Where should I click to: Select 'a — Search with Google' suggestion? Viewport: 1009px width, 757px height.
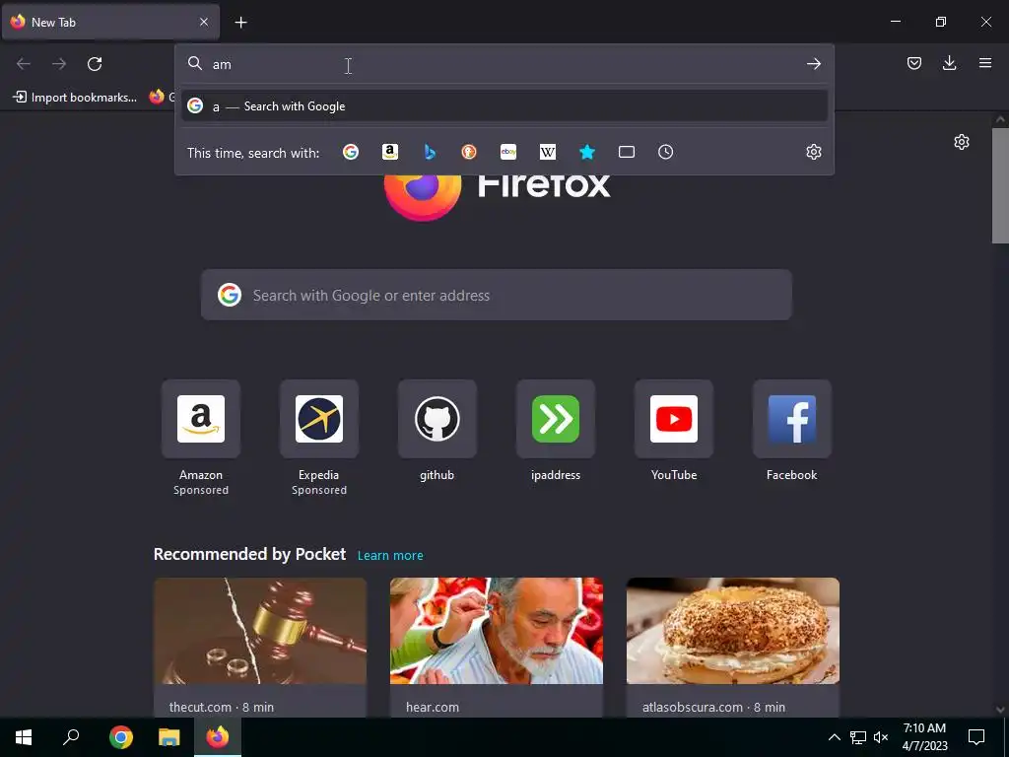[x=504, y=106]
